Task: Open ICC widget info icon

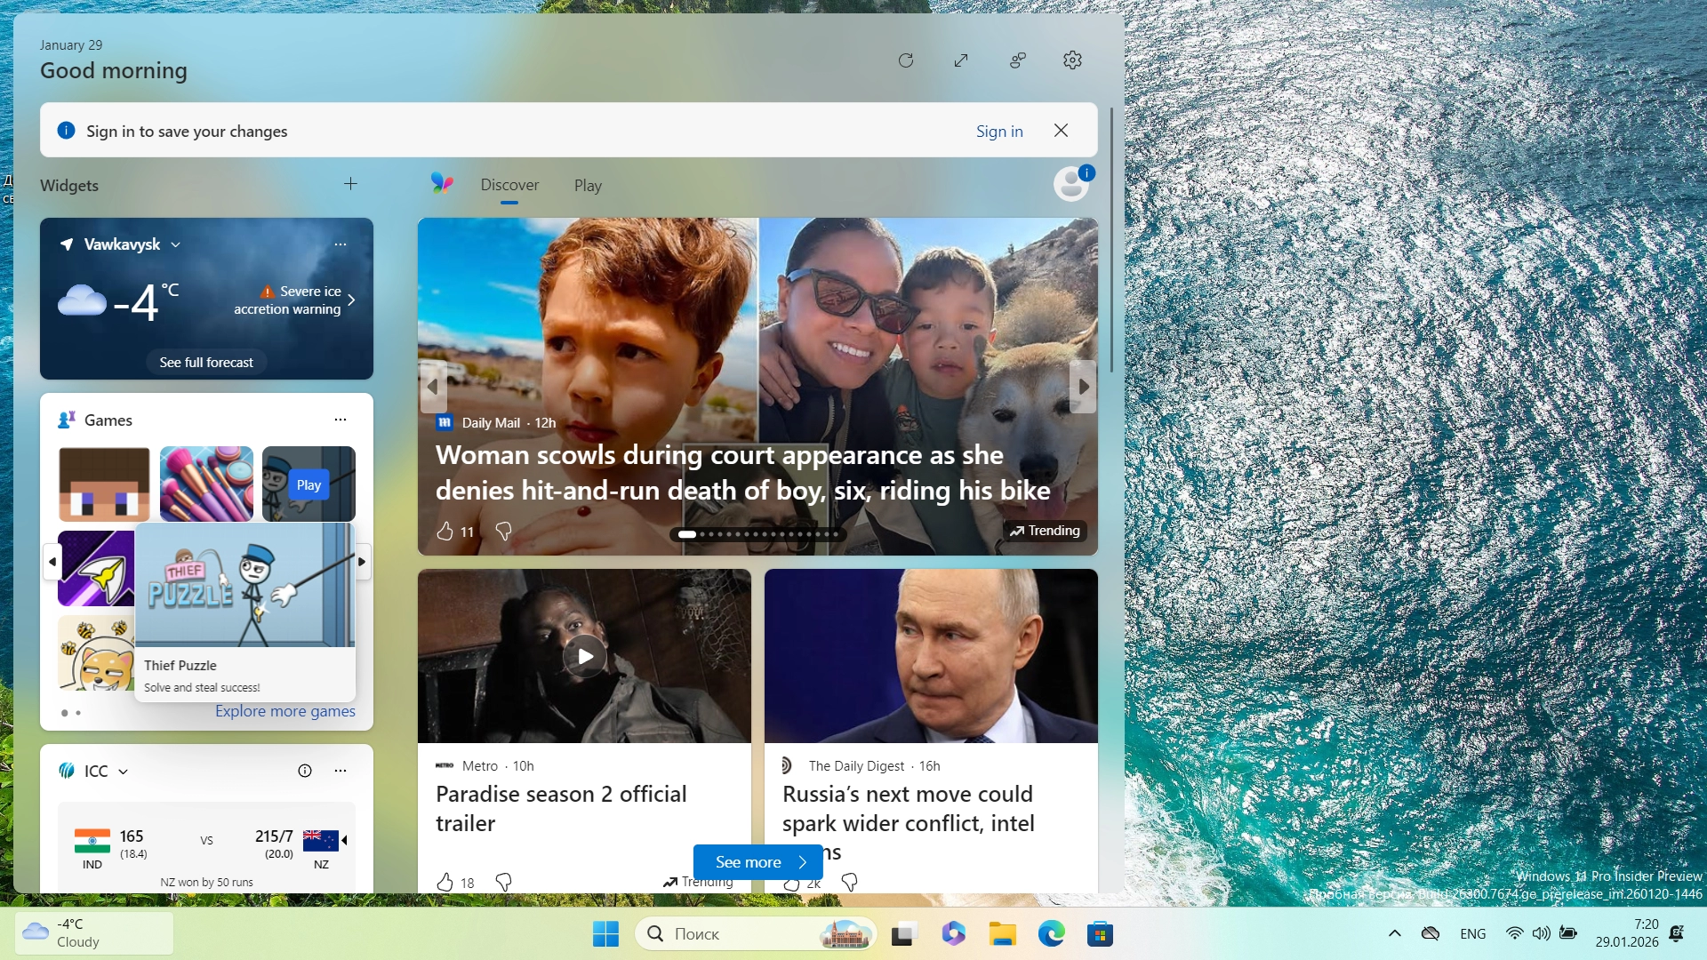Action: pos(305,771)
